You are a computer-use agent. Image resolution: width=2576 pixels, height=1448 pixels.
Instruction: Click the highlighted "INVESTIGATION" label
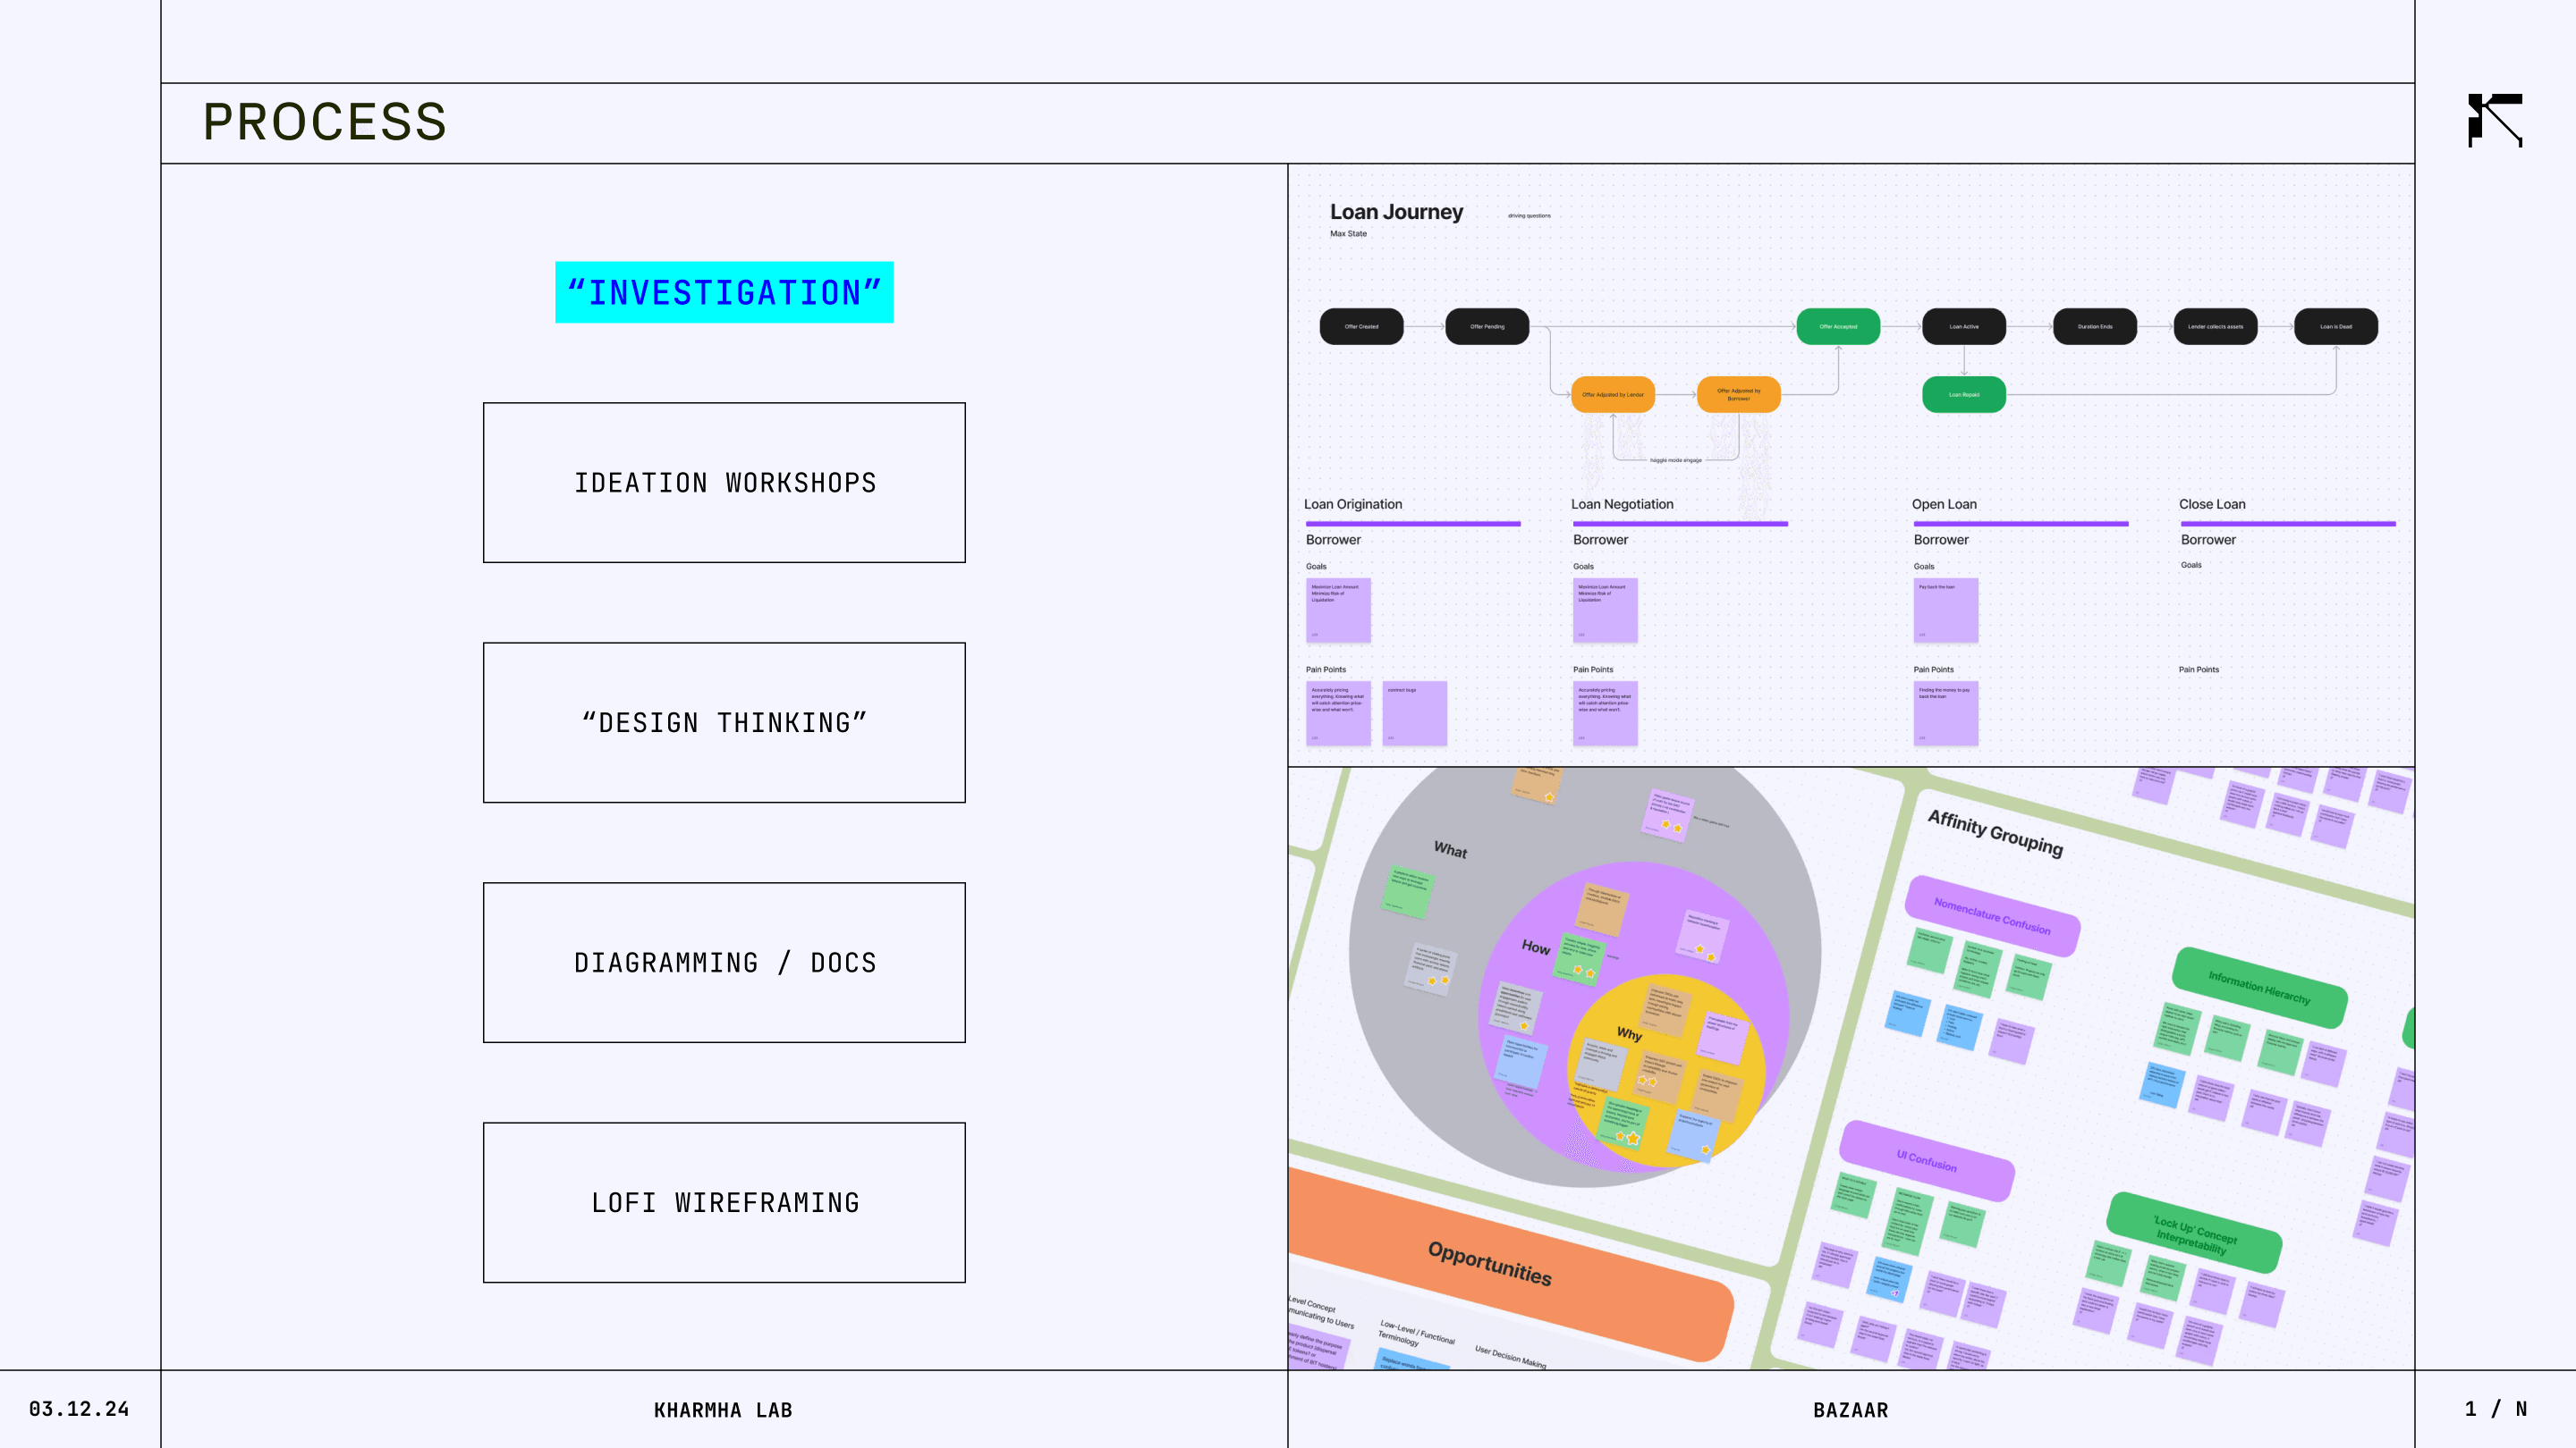click(x=724, y=293)
